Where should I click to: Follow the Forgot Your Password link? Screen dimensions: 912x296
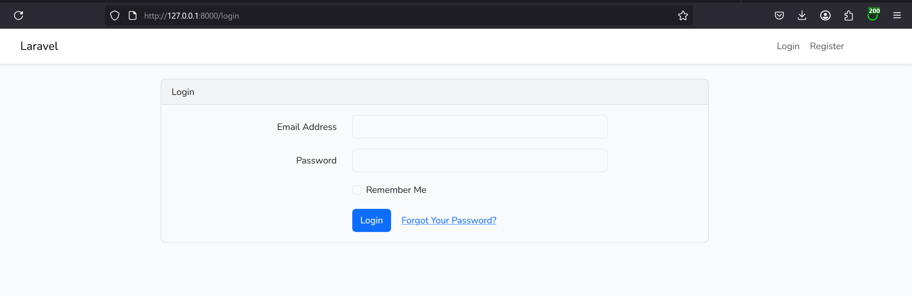pyautogui.click(x=449, y=220)
